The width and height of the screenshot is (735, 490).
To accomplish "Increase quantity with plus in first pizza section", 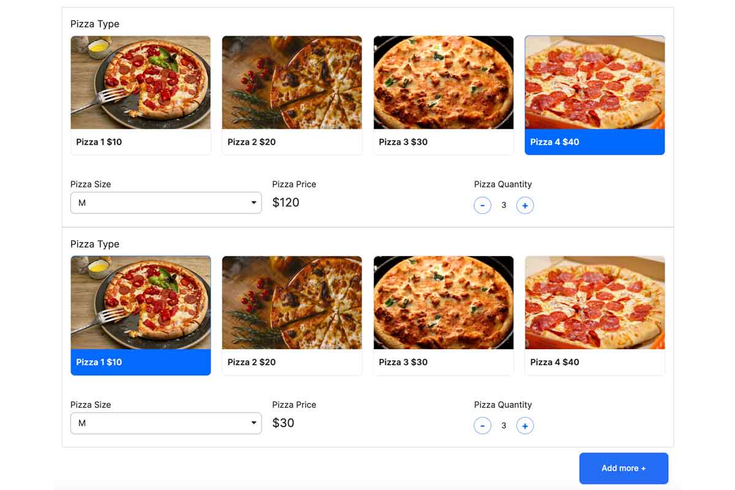I will [525, 205].
